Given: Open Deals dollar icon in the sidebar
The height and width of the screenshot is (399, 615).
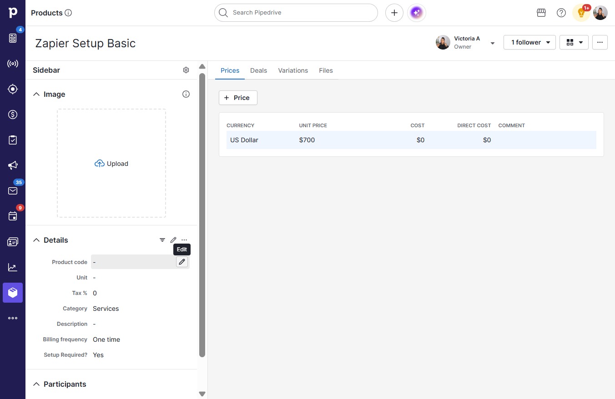Looking at the screenshot, I should coord(13,115).
